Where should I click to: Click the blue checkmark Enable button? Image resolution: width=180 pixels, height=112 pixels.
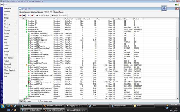(x=28, y=16)
